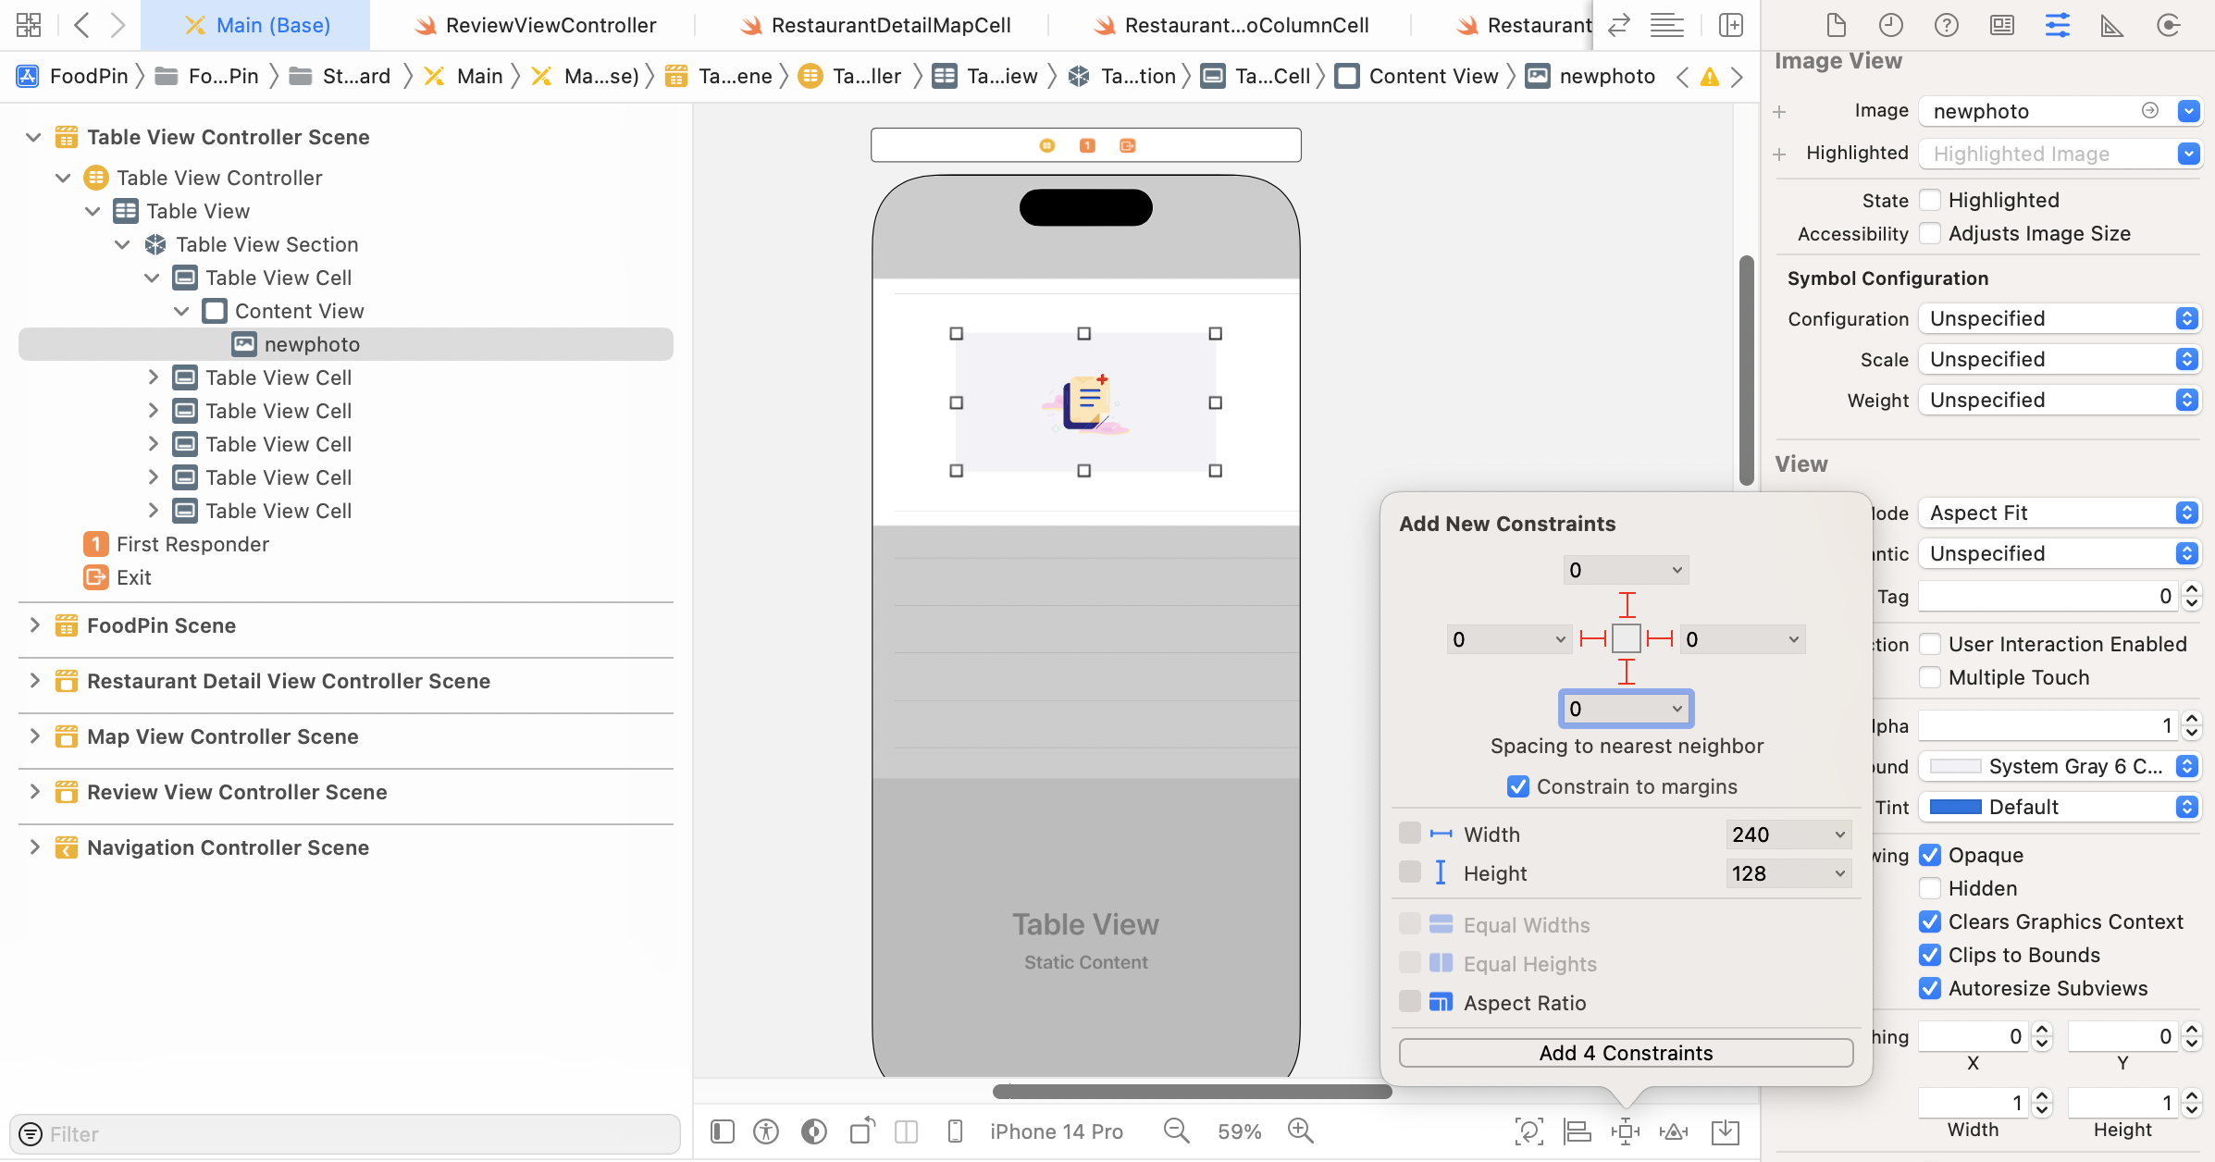Click newphoto in the breadcrumb path
The height and width of the screenshot is (1162, 2215).
tap(1607, 76)
